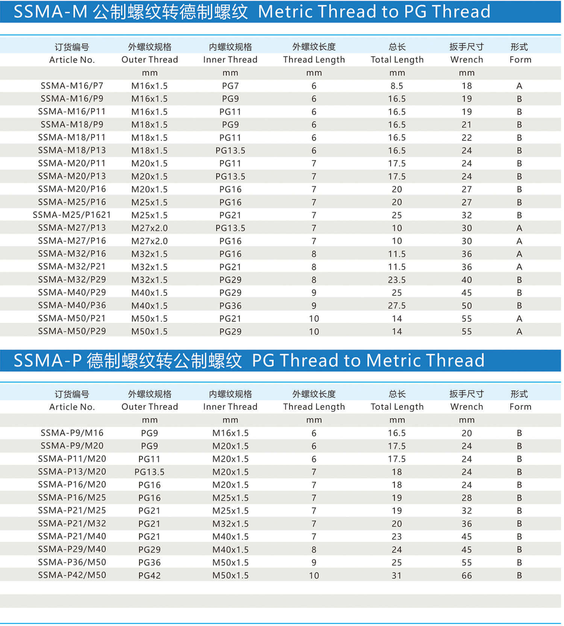Select the SSMA-M27/P16 article number

pyautogui.click(x=71, y=241)
